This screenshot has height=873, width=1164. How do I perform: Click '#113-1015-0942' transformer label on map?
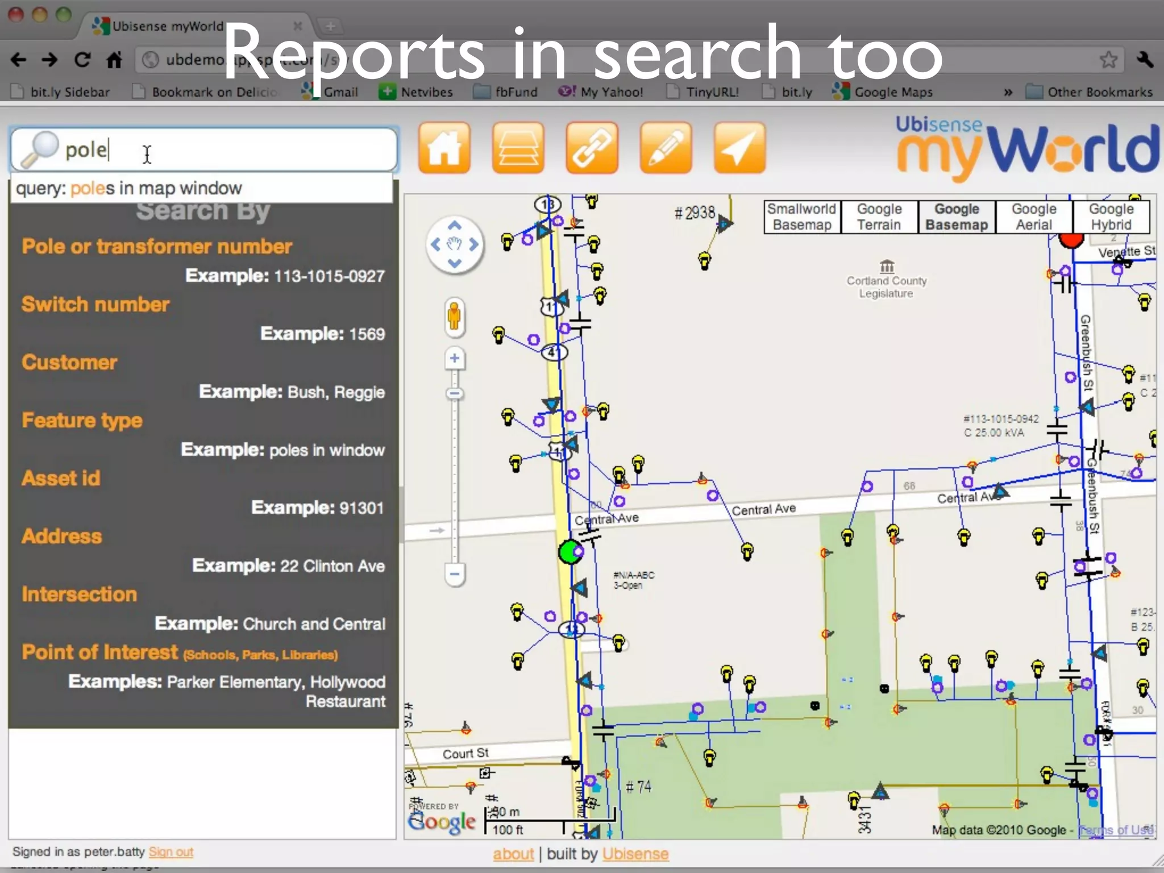1001,419
